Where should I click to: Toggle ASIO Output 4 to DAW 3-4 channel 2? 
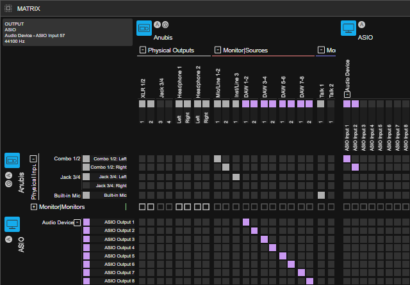tap(272, 247)
